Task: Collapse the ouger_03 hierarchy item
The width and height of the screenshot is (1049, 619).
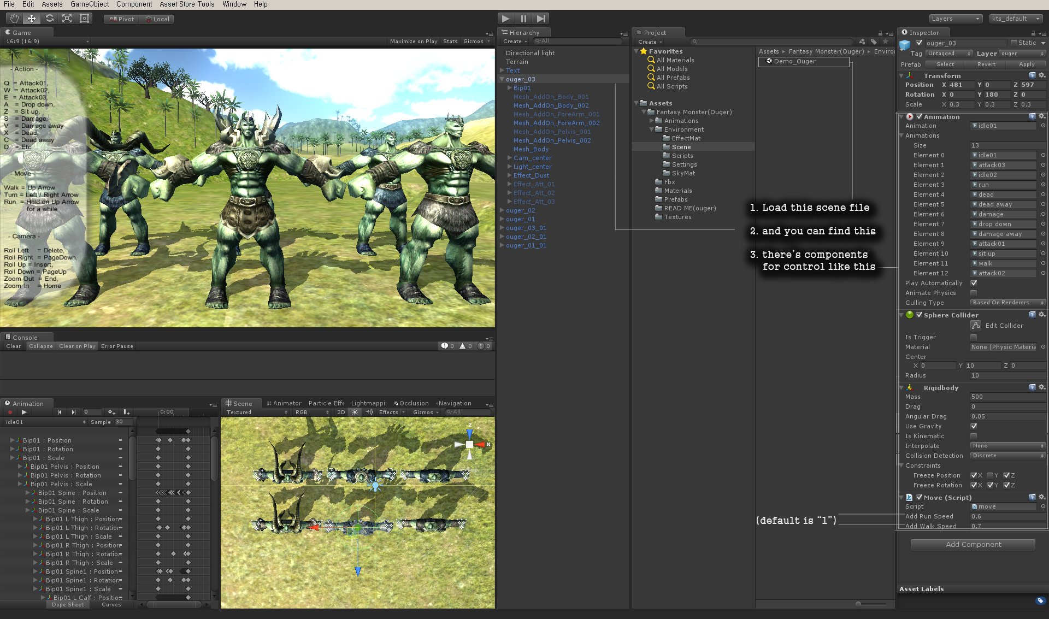Action: pos(502,79)
